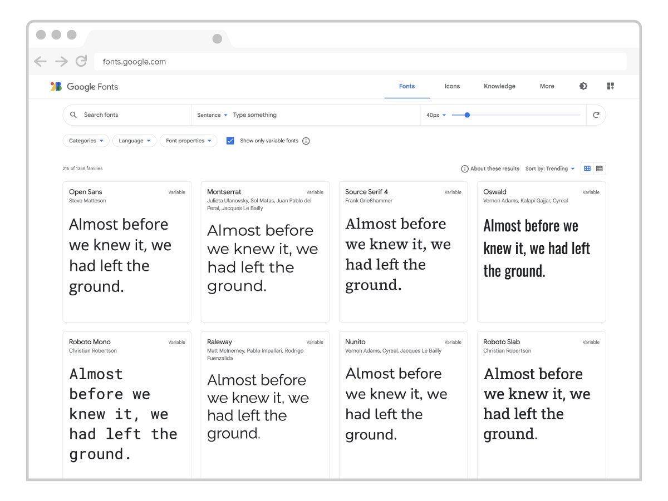Open the Google apps grid icon
Image resolution: width=668 pixels, height=501 pixels.
(610, 86)
